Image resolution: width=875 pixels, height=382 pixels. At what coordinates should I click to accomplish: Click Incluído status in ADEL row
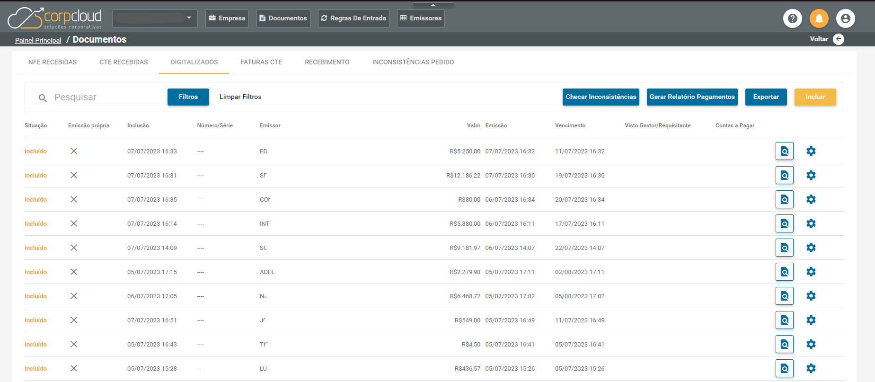(x=36, y=272)
